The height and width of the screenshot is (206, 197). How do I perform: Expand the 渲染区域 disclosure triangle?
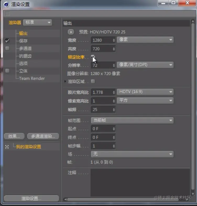tap(65, 81)
